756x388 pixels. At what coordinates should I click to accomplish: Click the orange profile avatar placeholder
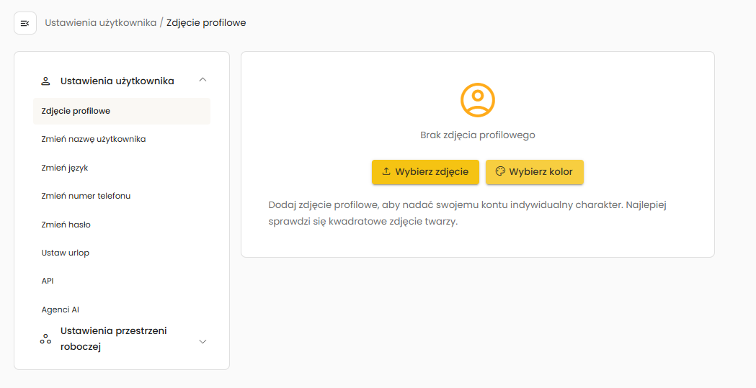point(477,100)
